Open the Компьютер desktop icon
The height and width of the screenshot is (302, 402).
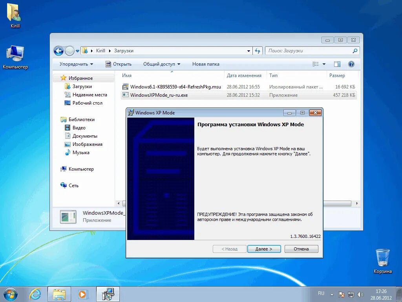click(15, 57)
